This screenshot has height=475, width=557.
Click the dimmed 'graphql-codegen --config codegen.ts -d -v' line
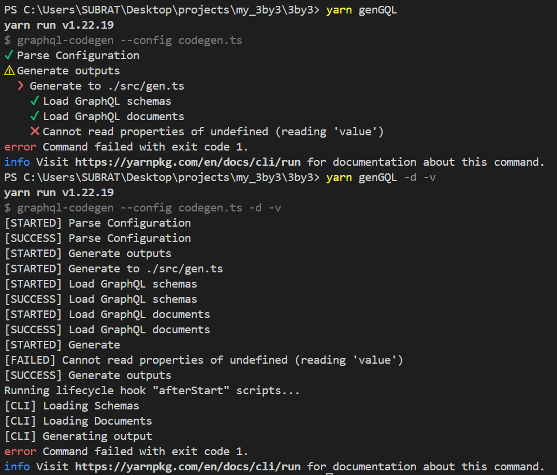click(x=143, y=208)
